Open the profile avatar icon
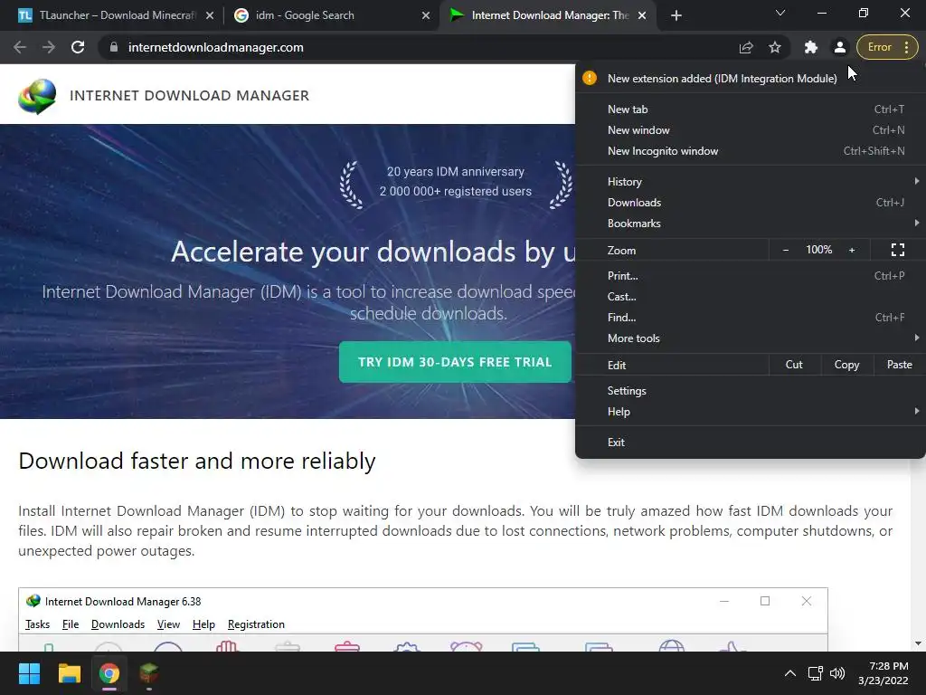926x695 pixels. 840,47
